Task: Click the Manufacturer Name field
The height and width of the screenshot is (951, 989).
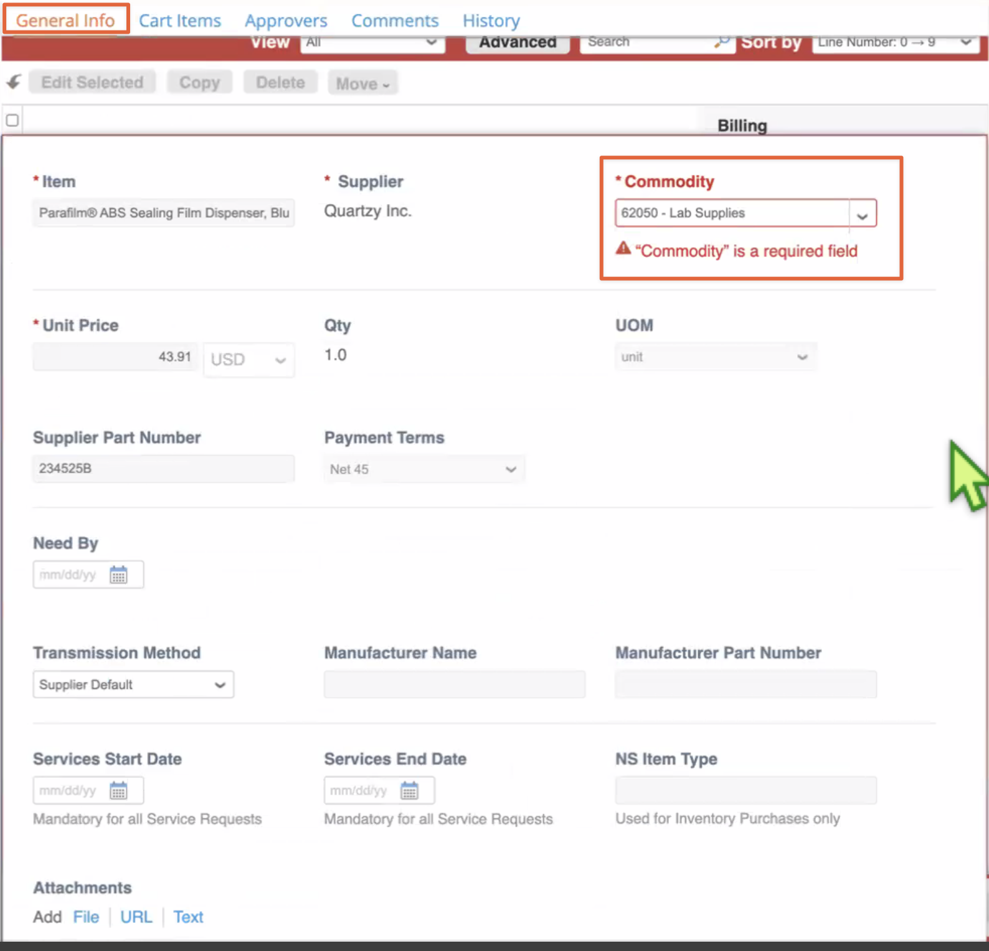Action: click(x=455, y=684)
